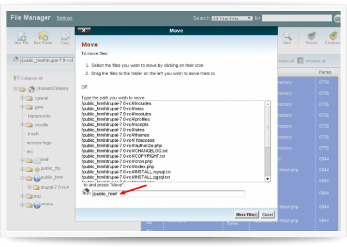Collapse the /home/d7intern root tree node
The height and width of the screenshot is (247, 347).
coord(15,89)
